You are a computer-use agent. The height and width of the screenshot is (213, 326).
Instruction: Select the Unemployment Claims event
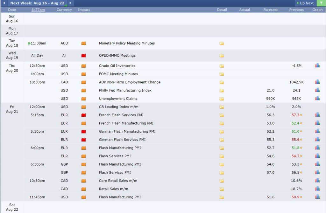click(x=118, y=99)
